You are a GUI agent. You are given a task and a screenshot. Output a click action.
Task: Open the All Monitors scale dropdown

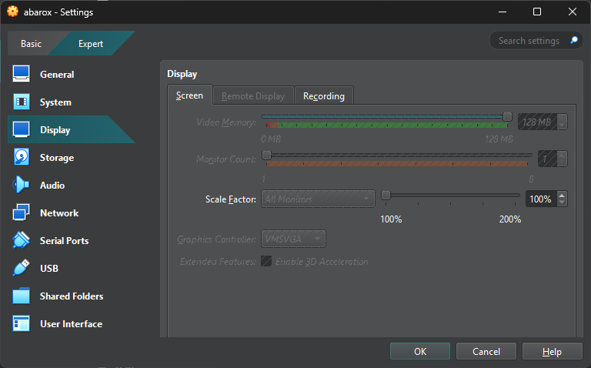318,199
